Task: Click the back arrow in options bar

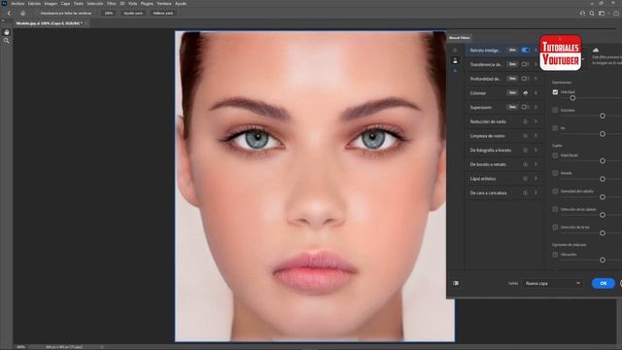Action: 9,13
